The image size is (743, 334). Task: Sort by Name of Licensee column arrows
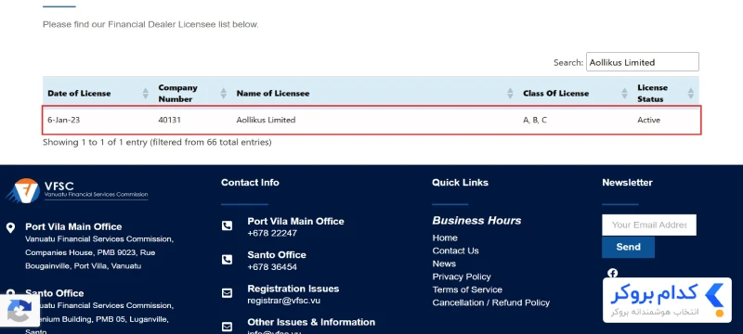(510, 93)
